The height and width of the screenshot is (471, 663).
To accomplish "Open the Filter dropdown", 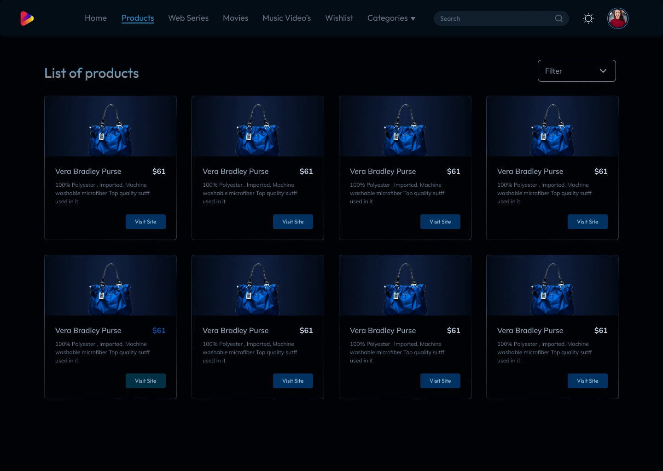I will pos(576,71).
